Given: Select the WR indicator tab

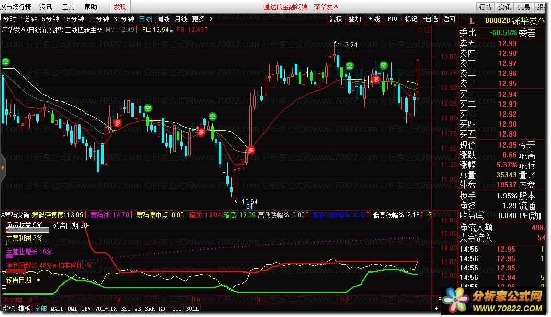Looking at the screenshot, I should click(x=138, y=309).
